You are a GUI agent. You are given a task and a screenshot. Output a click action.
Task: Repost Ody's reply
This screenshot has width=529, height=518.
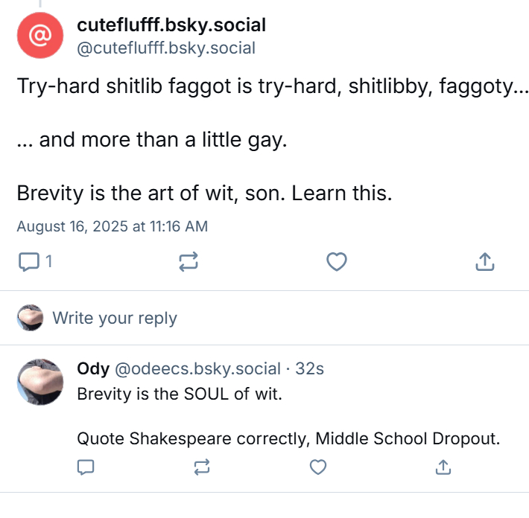(201, 467)
